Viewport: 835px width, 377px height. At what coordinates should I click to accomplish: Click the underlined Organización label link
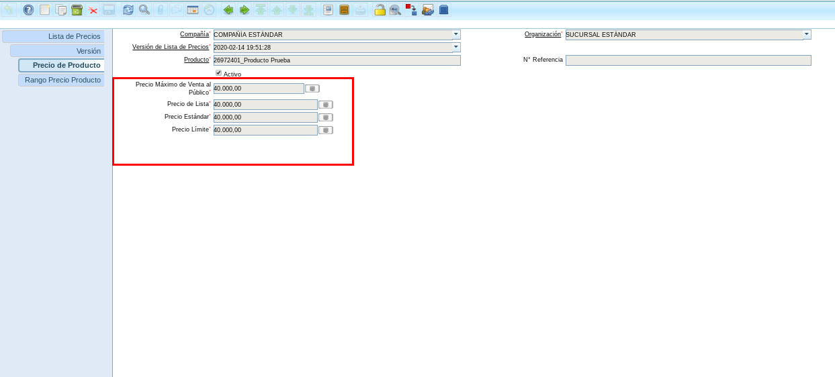(x=542, y=34)
